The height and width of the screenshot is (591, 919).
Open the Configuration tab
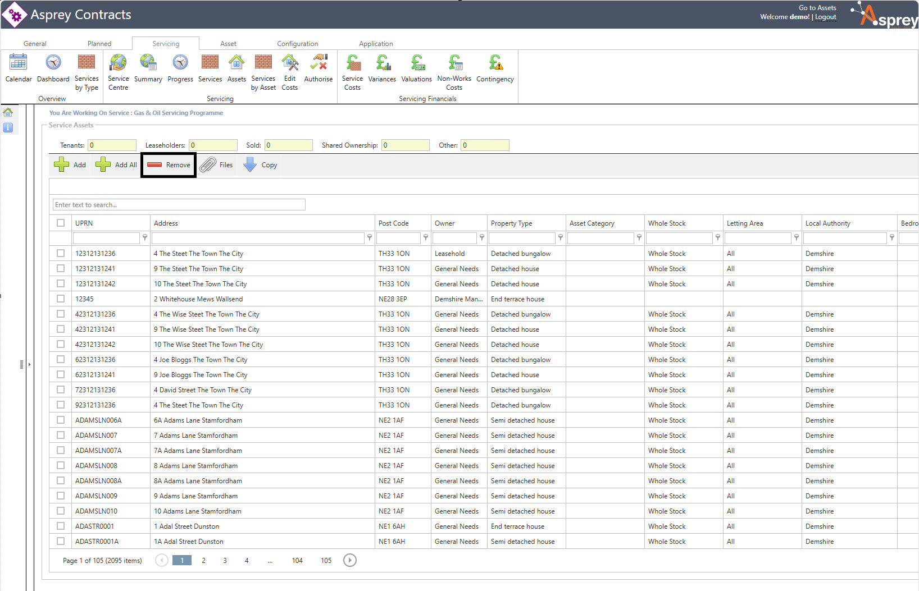(x=297, y=44)
